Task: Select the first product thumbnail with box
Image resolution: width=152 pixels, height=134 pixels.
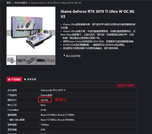Action: pyautogui.click(x=11, y=60)
